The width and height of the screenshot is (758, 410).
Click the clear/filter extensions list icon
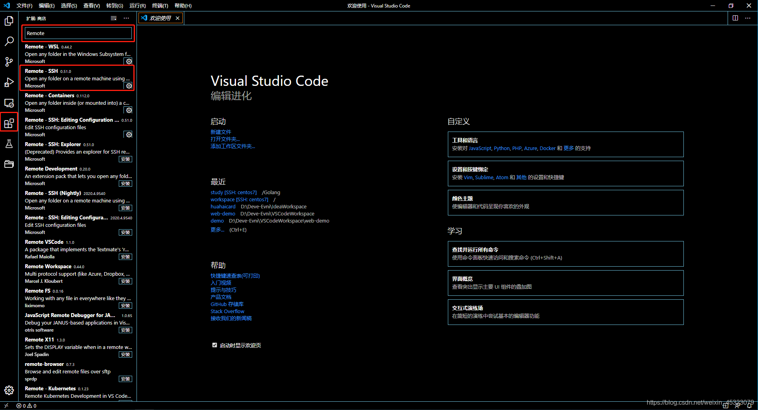coord(114,18)
